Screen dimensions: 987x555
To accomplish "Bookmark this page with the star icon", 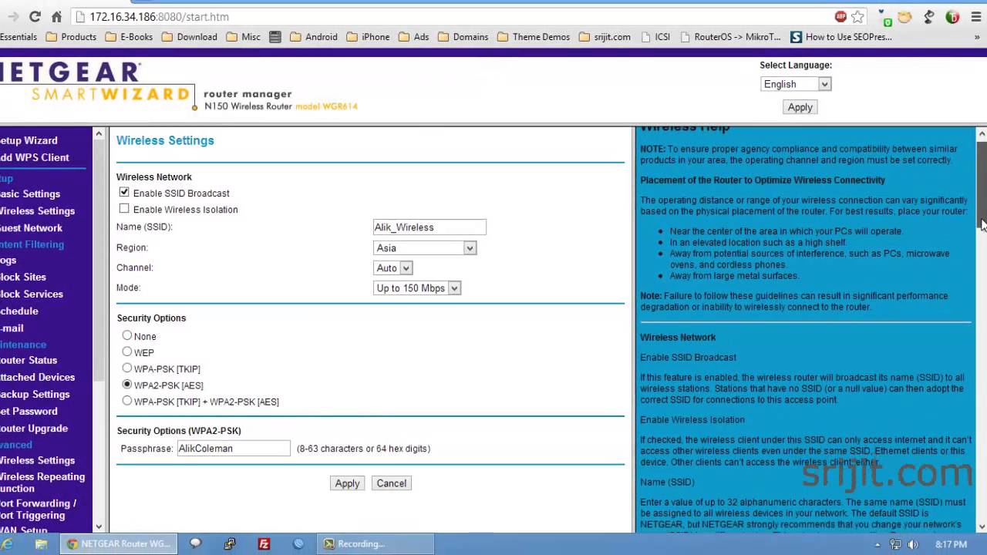I will click(857, 16).
